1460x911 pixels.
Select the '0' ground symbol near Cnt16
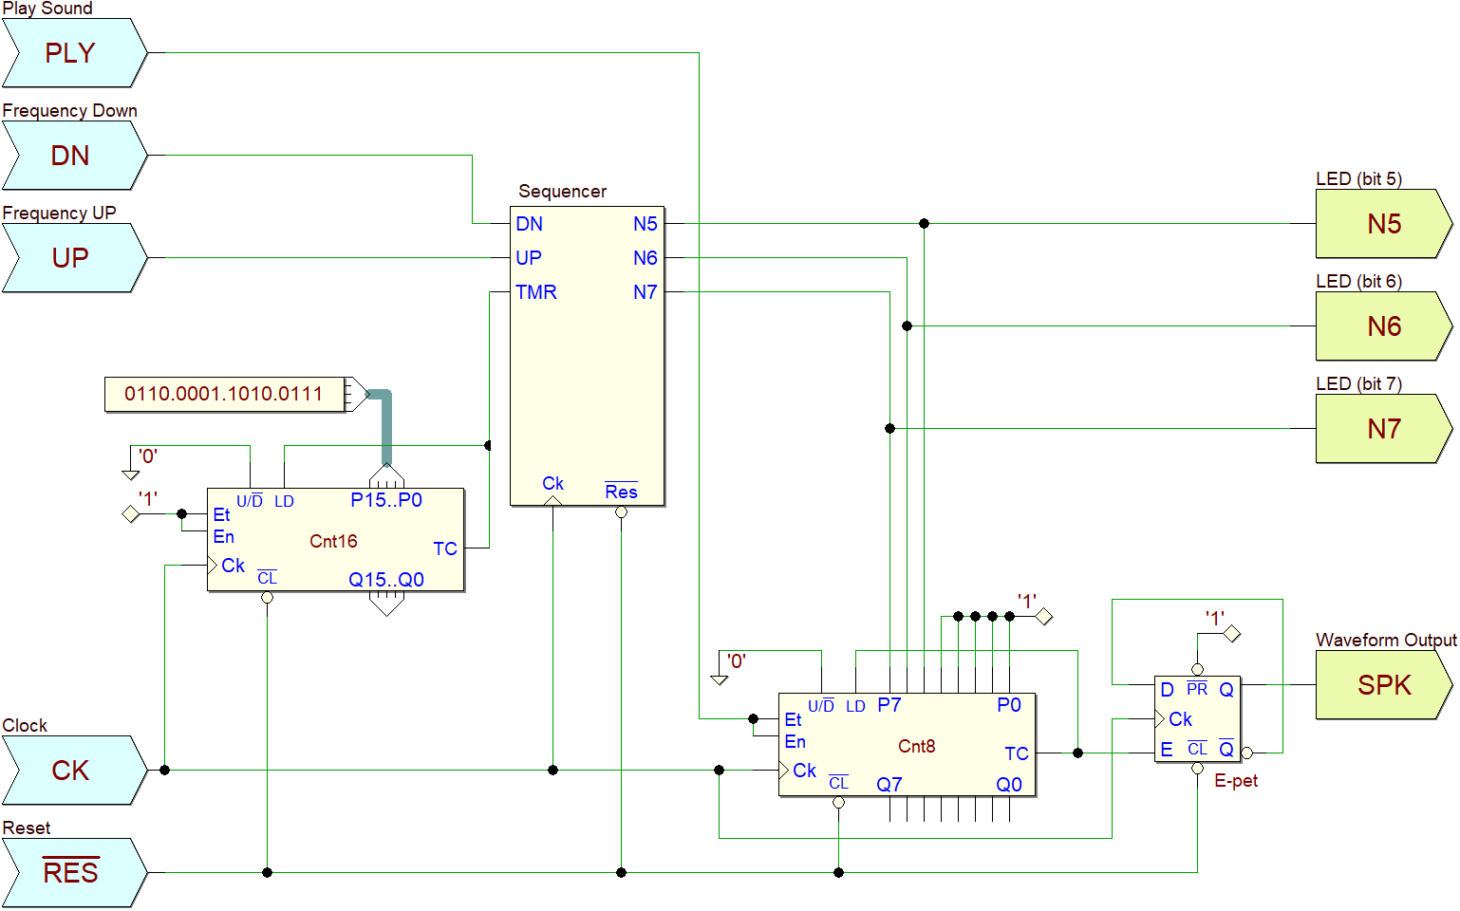click(x=131, y=474)
